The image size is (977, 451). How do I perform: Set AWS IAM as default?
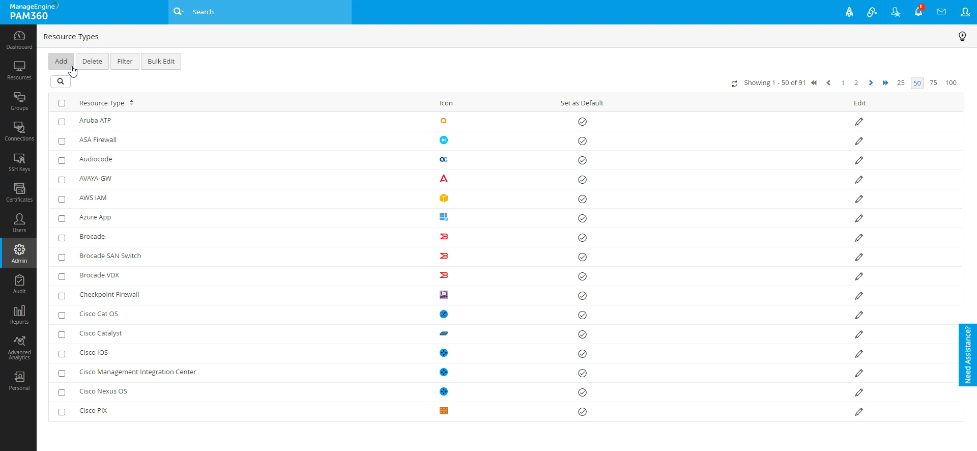[582, 199]
